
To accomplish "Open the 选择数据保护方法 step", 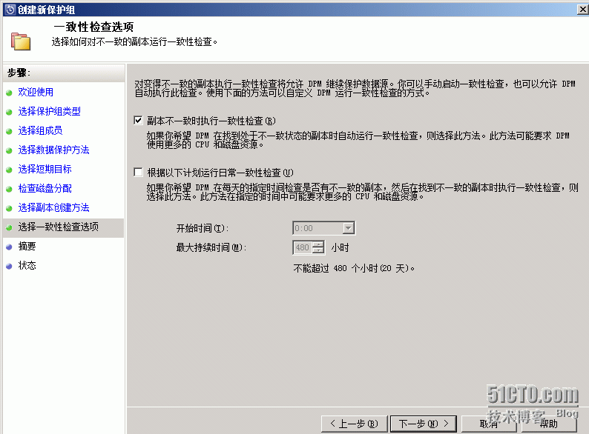I will (53, 150).
